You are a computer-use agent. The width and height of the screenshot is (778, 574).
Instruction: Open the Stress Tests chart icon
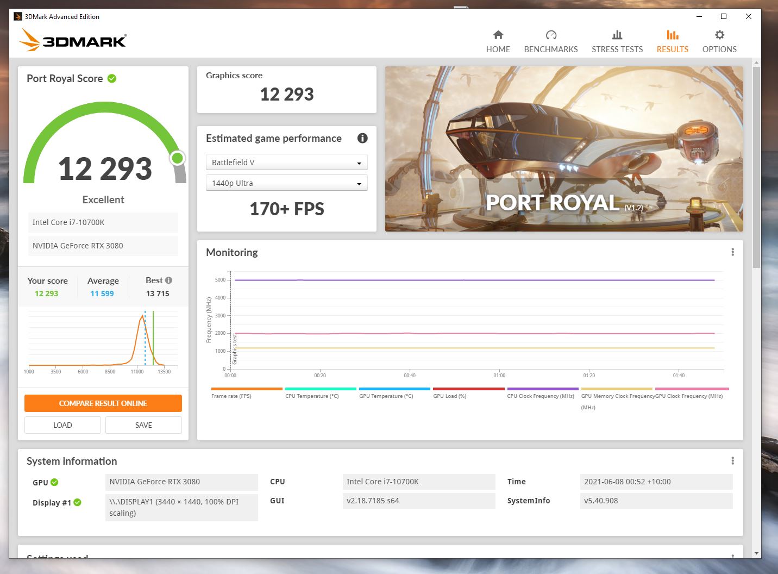(x=617, y=35)
